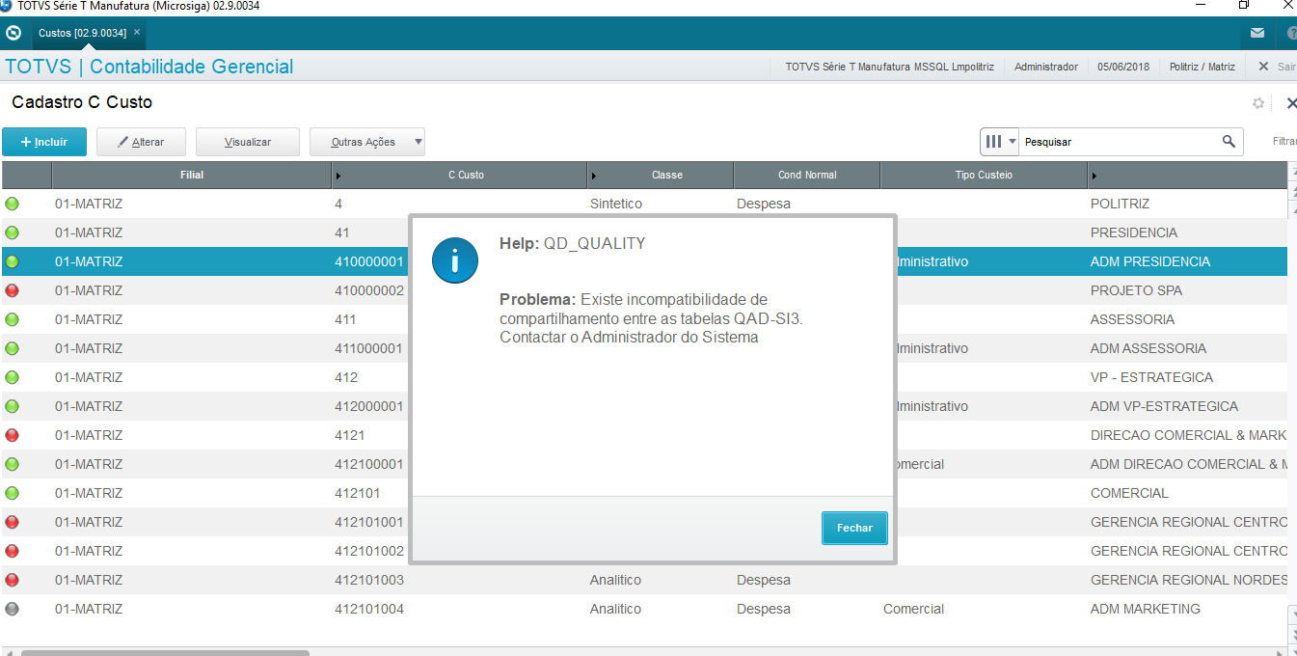The image size is (1297, 656).
Task: Click the red status dot of row 412101003
Action: point(12,580)
